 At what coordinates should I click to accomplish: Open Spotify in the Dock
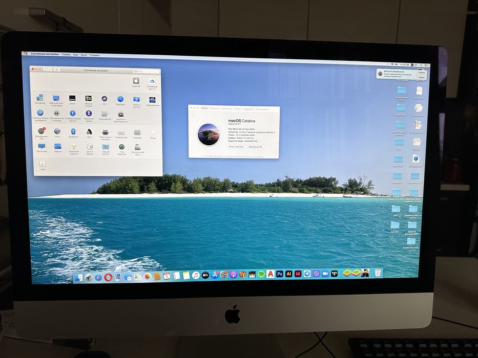pos(261,274)
